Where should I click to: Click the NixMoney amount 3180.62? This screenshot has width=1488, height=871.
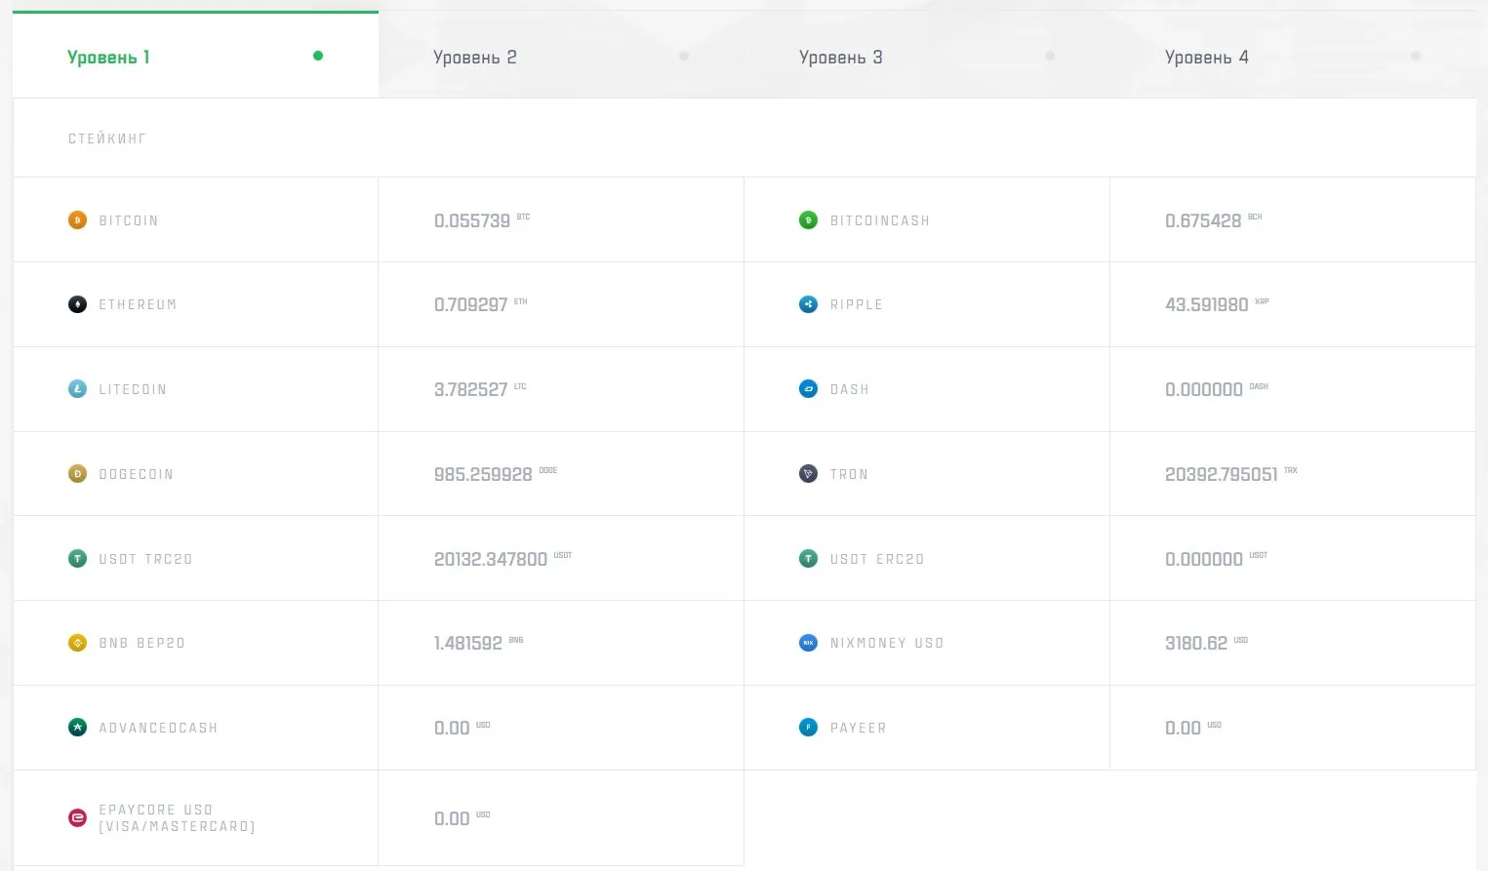tap(1196, 643)
